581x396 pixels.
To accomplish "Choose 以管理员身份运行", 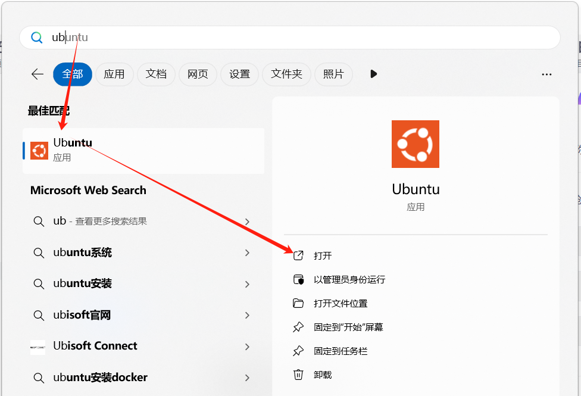I will click(349, 279).
